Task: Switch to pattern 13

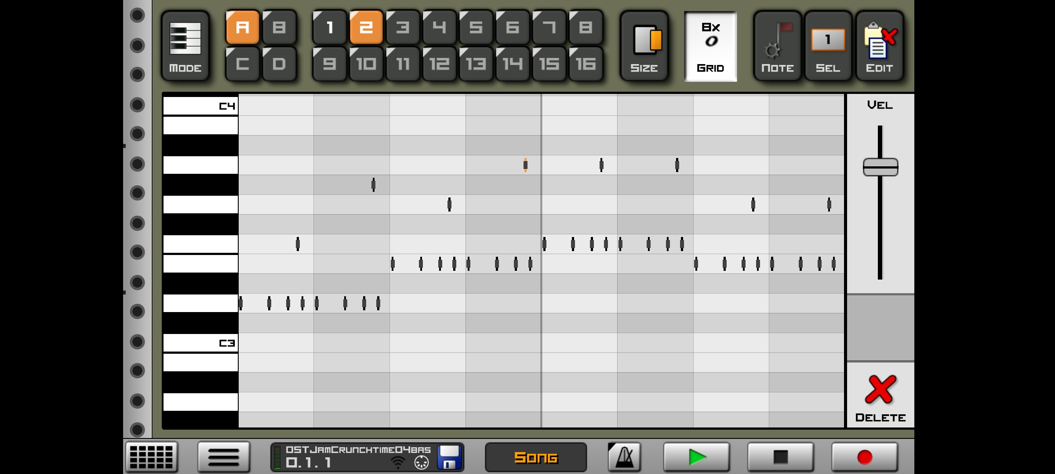Action: coord(476,64)
